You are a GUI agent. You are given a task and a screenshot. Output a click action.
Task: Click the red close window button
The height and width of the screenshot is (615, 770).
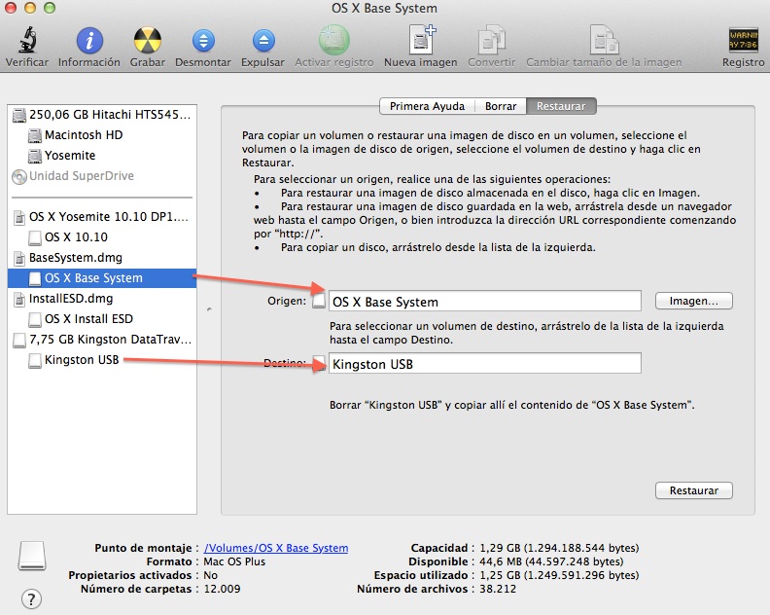[x=11, y=8]
